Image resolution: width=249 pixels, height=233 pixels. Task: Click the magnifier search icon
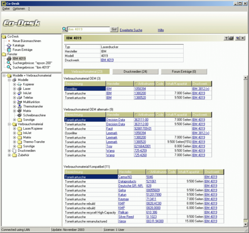click(64, 29)
